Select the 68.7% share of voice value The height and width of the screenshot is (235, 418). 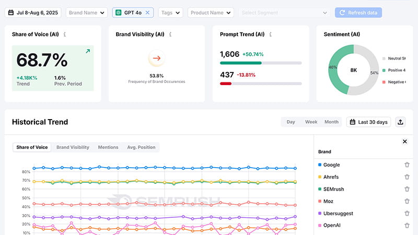(42, 60)
